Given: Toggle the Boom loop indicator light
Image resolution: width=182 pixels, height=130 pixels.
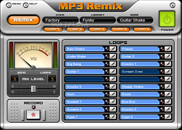Looking at the screenshot, I should (162, 94).
